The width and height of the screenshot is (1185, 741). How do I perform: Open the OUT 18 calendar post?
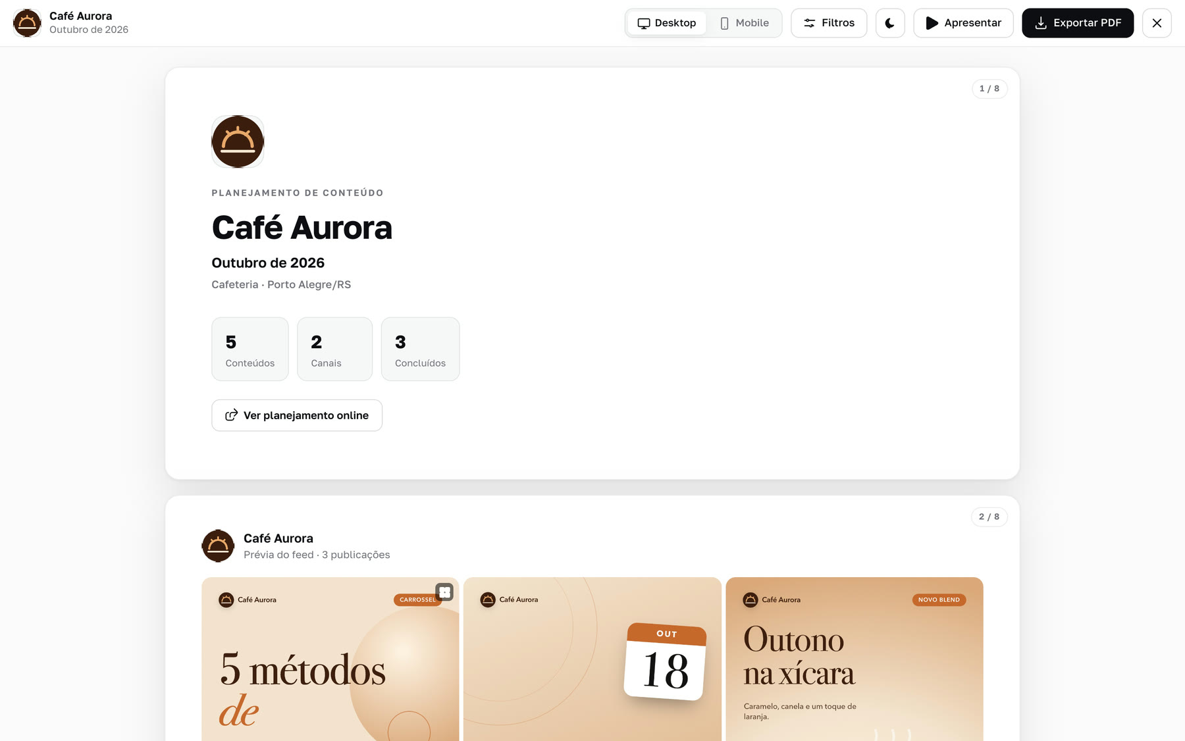tap(592, 659)
